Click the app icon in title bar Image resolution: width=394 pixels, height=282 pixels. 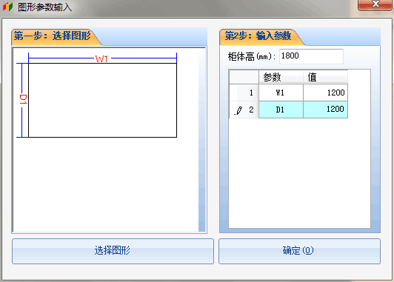coord(8,7)
